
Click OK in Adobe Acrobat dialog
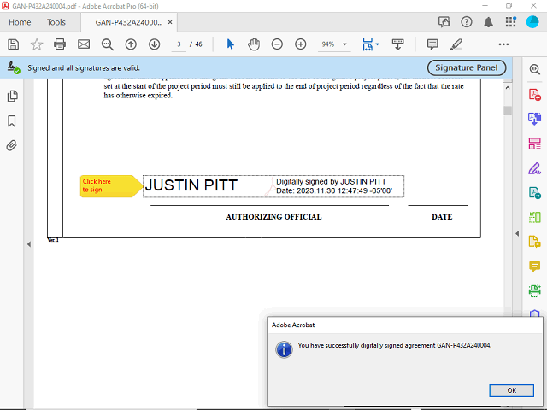click(511, 390)
